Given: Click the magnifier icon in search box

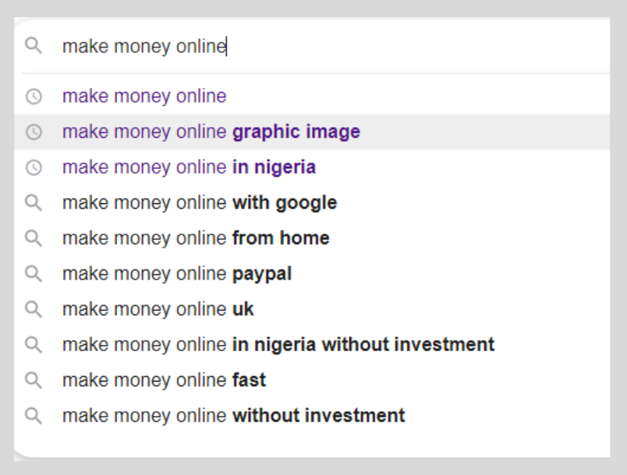Looking at the screenshot, I should (34, 45).
